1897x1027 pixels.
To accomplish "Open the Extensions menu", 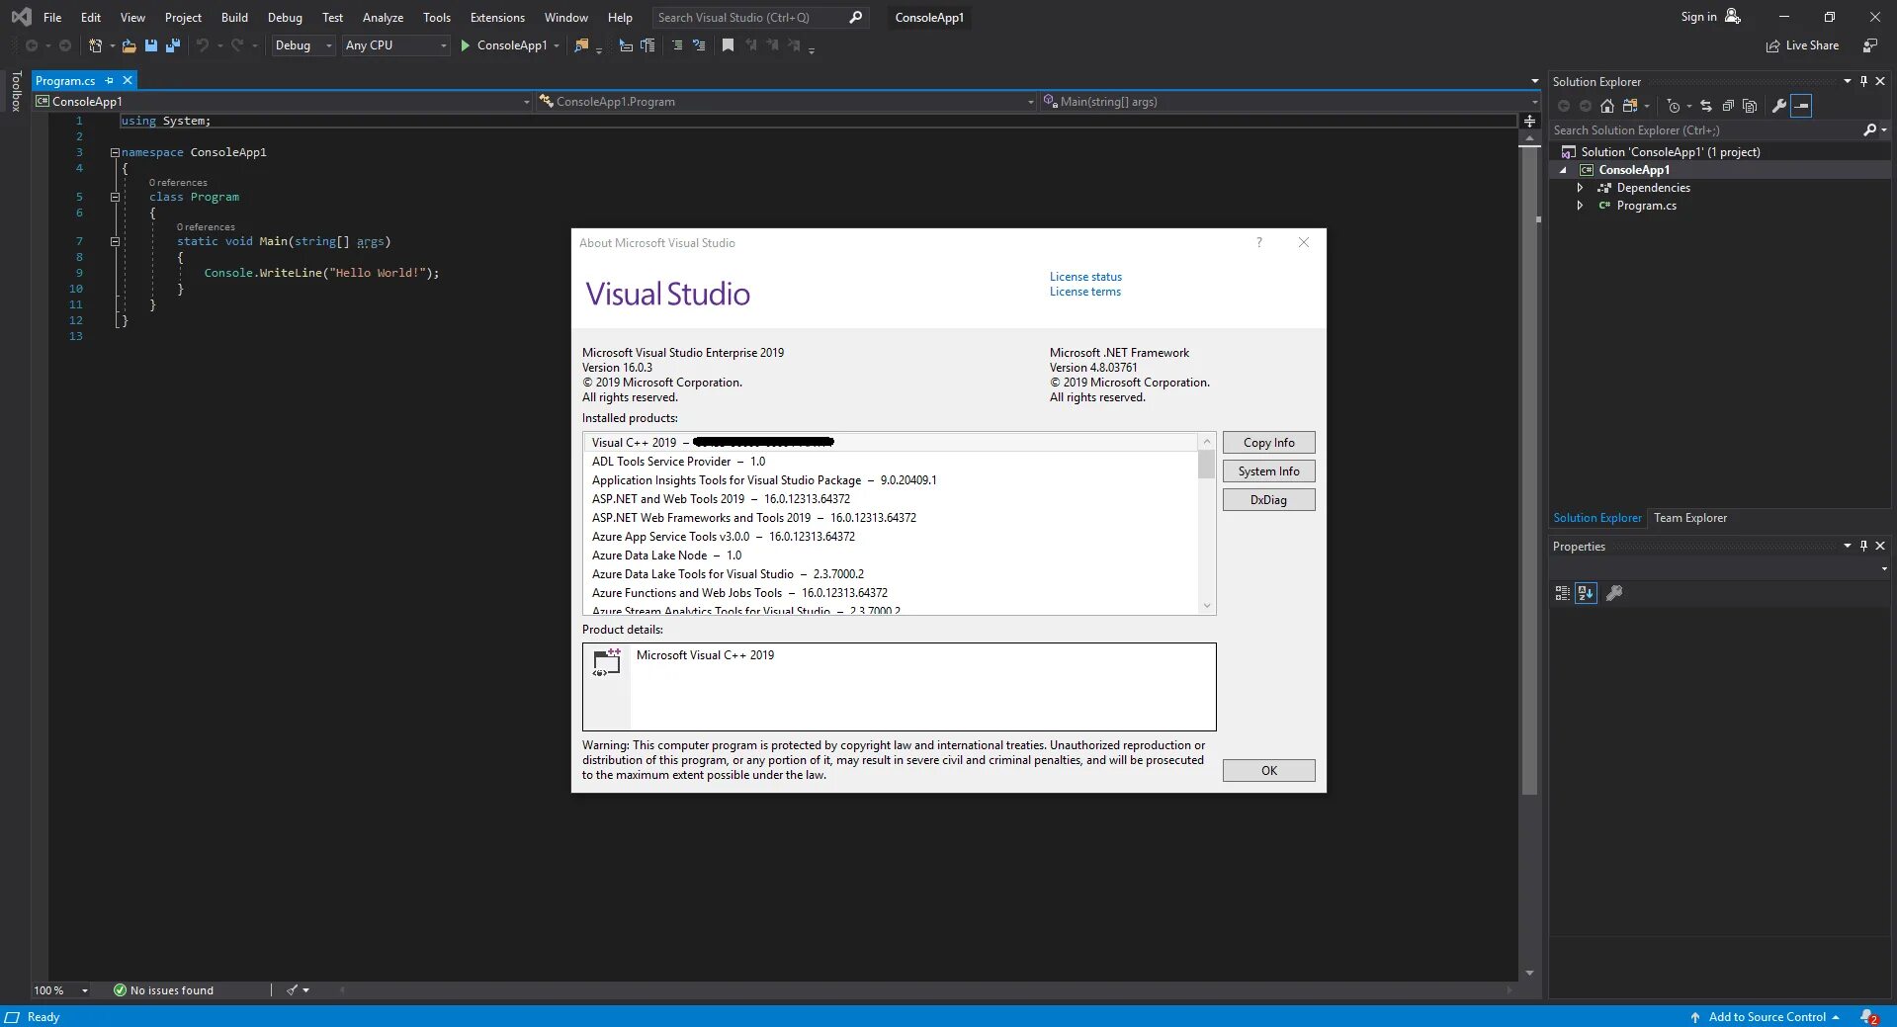I will pos(497,17).
